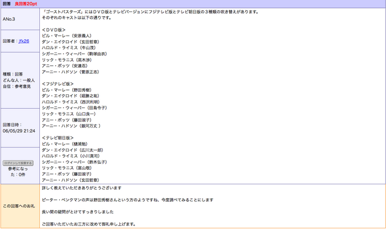The image size is (386, 229).
Task: Click the どんな人:一般人 line
Action: click(19, 80)
